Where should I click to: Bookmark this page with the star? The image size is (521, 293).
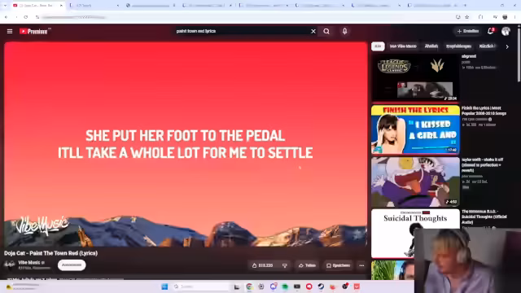coord(466,17)
